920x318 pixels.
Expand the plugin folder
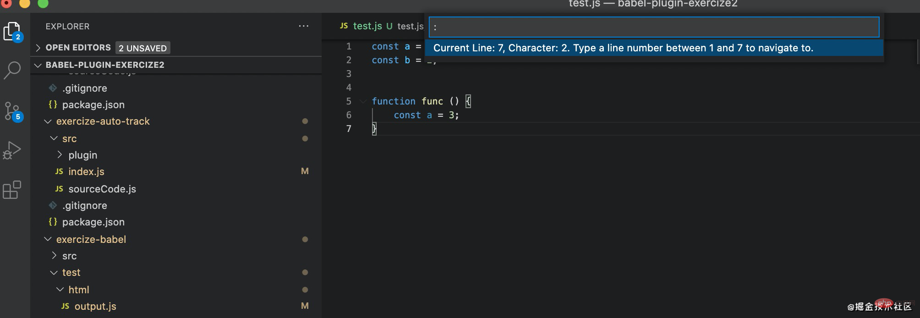(60, 155)
